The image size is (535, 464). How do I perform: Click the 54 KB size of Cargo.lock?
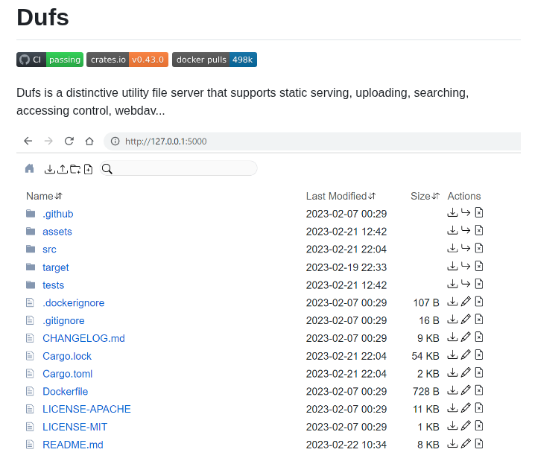[425, 356]
